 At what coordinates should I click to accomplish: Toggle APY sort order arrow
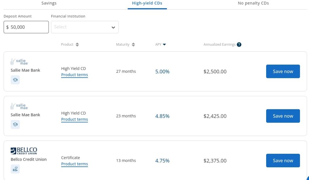pyautogui.click(x=164, y=45)
